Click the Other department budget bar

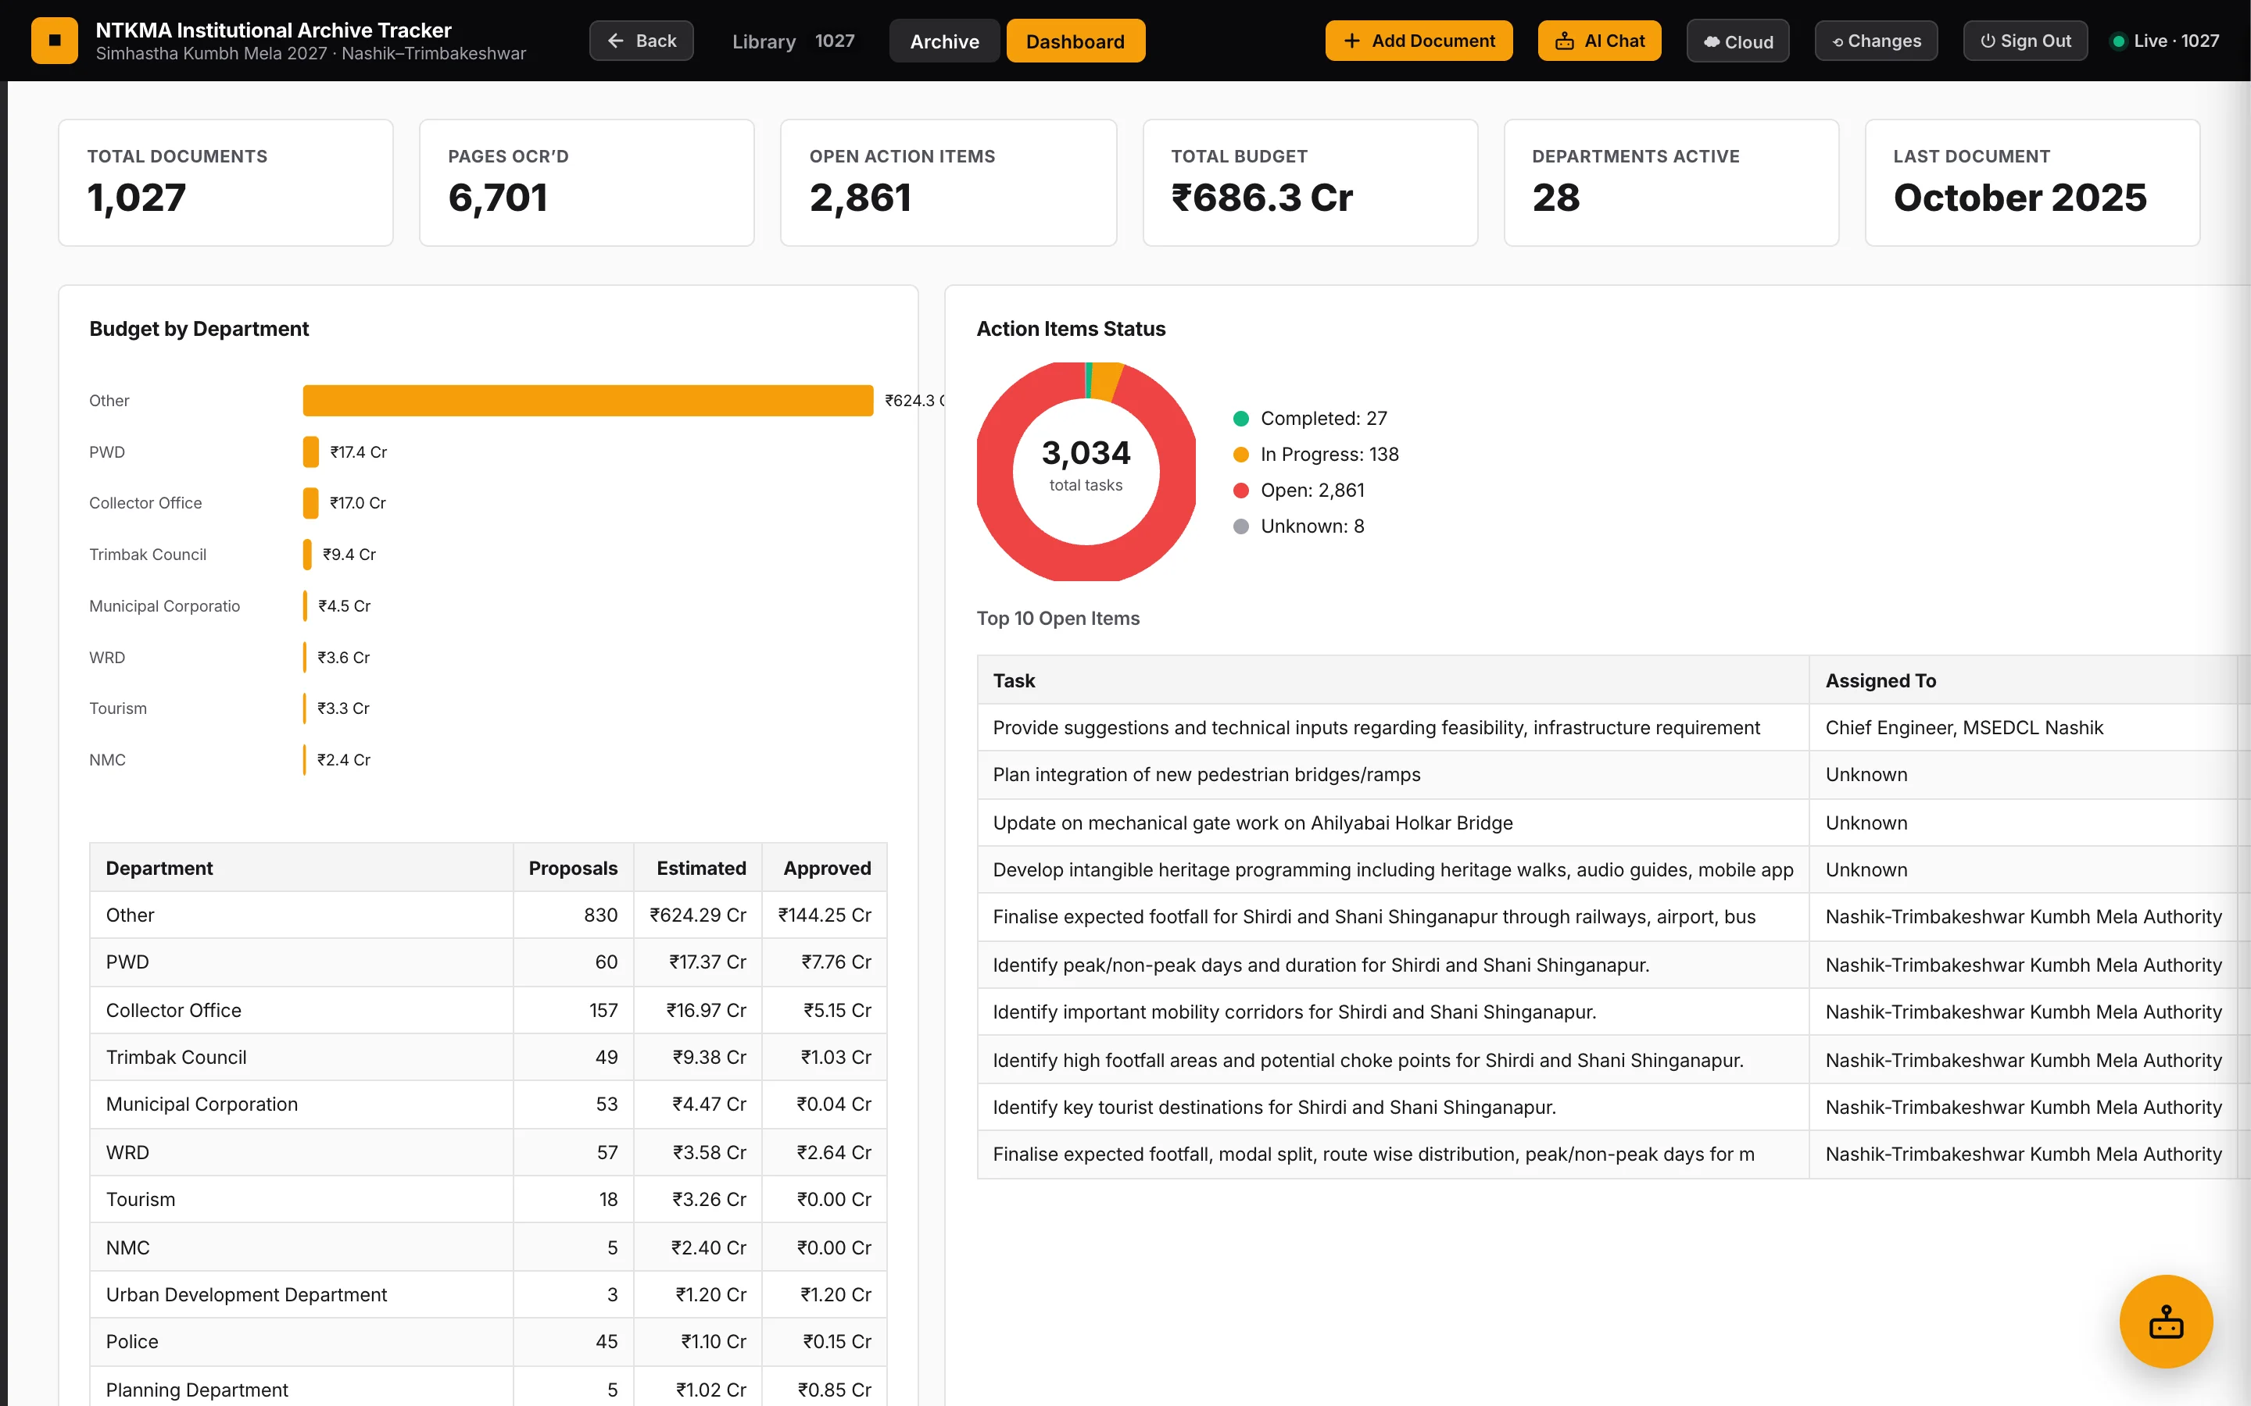pyautogui.click(x=588, y=401)
